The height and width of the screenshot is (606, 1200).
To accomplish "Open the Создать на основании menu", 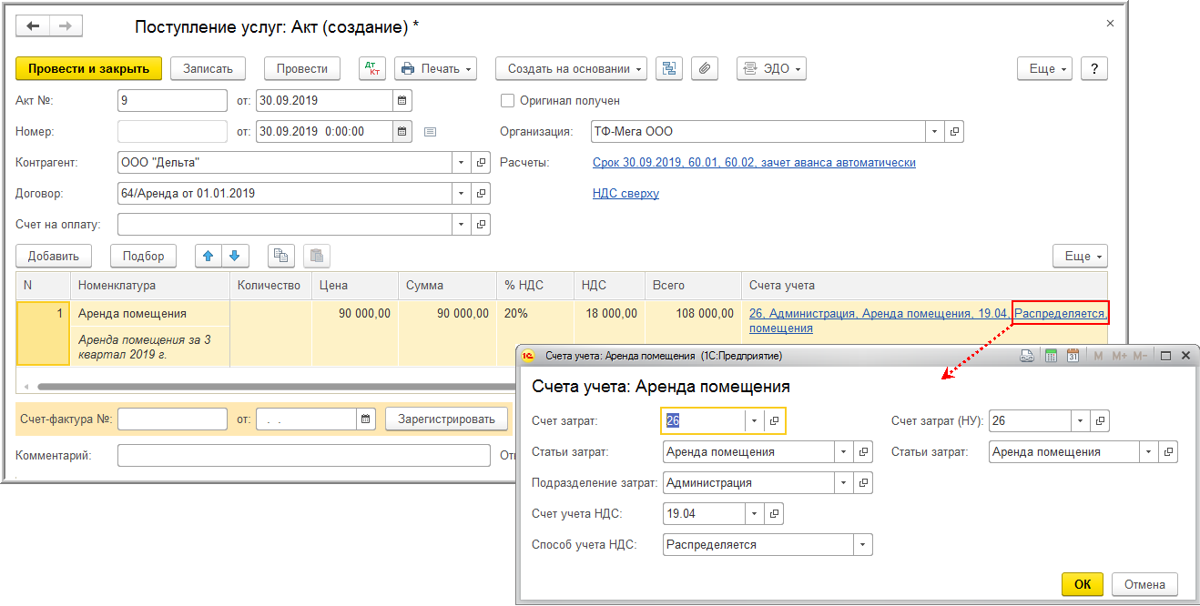I will click(570, 68).
